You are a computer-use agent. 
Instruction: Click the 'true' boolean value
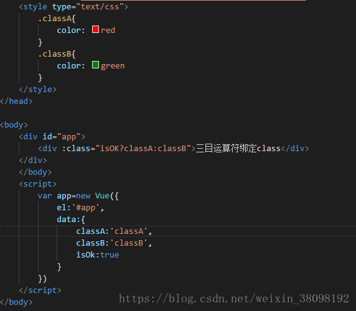[x=110, y=255]
